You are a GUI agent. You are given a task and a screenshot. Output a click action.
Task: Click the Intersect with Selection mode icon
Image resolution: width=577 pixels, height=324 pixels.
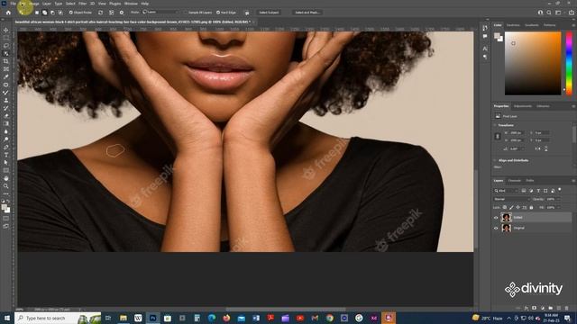(60, 13)
